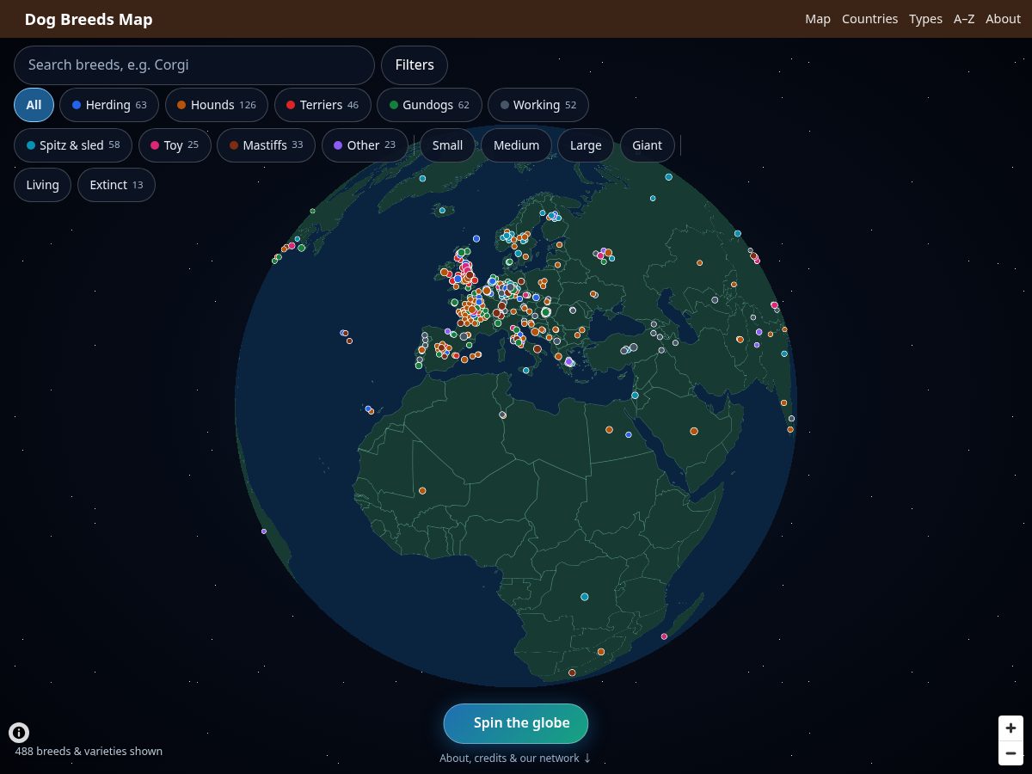Toggle the Herding filter chip

[x=109, y=105]
